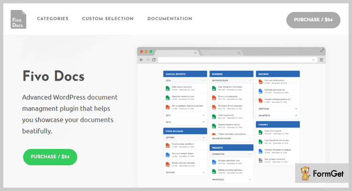Click green icon beside 'Minim splendide gloriatur'
Image resolution: width=352 pixels, height=191 pixels.
point(214,171)
